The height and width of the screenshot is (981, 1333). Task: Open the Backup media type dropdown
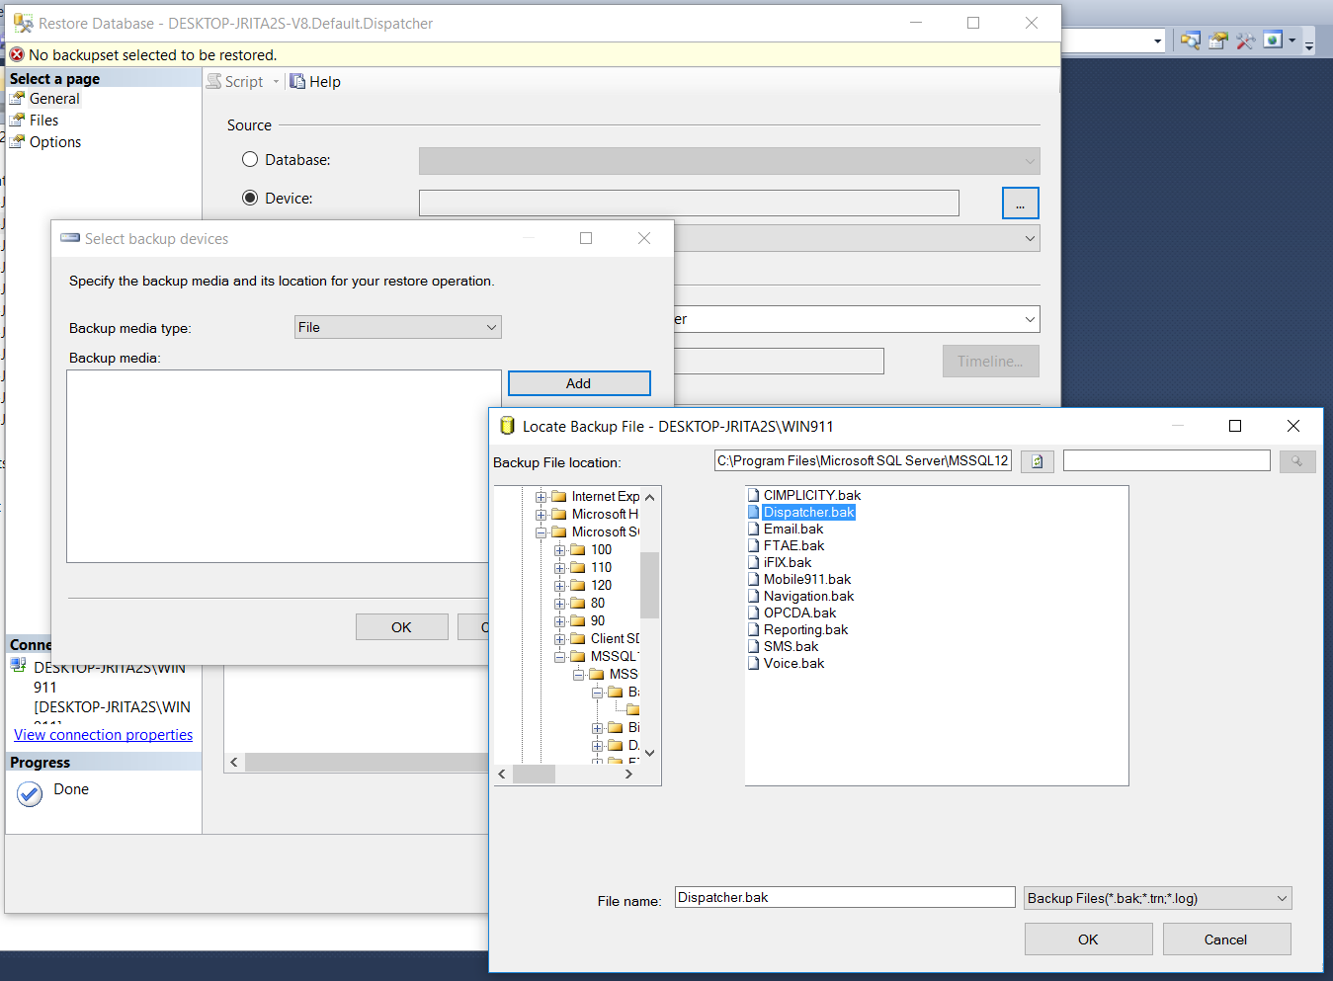point(398,327)
